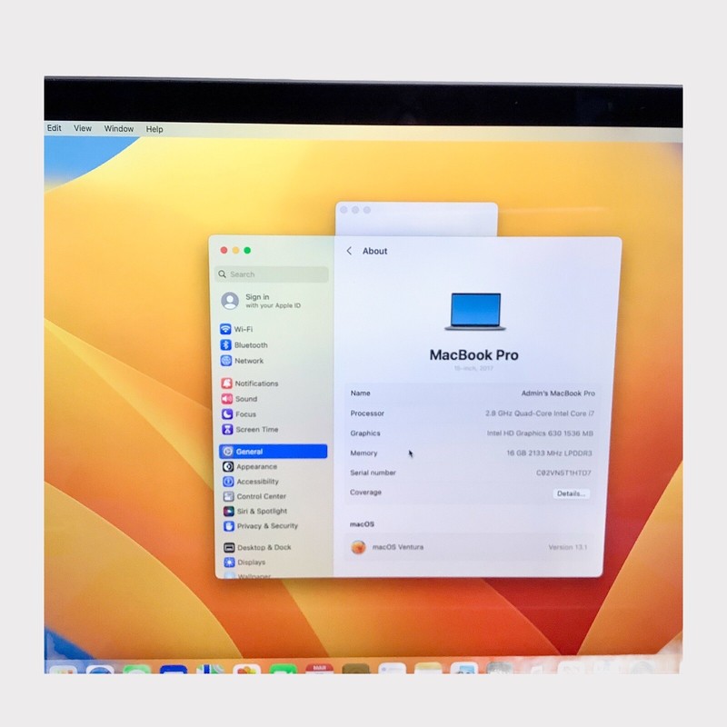Viewport: 727px width, 727px height.
Task: Click the 16 GB 2133 MHz memory value
Action: pos(550,453)
